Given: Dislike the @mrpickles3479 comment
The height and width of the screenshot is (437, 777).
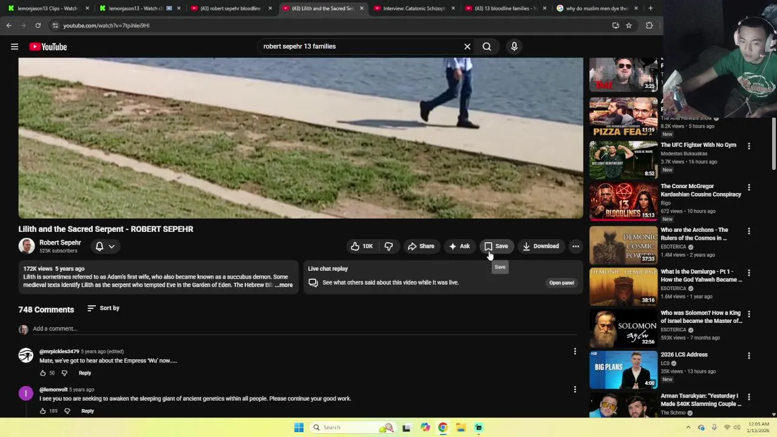Looking at the screenshot, I should [x=64, y=373].
